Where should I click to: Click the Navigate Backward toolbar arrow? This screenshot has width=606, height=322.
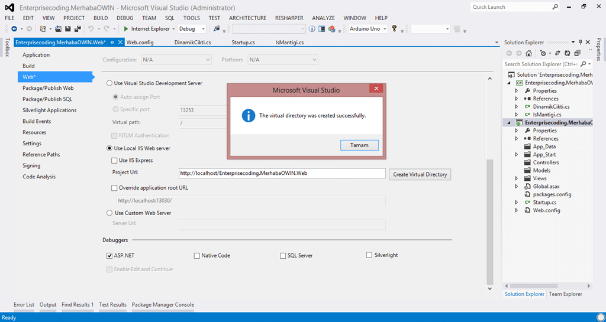pos(14,29)
